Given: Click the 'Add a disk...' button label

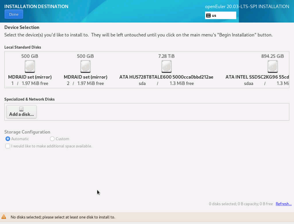Looking at the screenshot, I should point(22,114).
